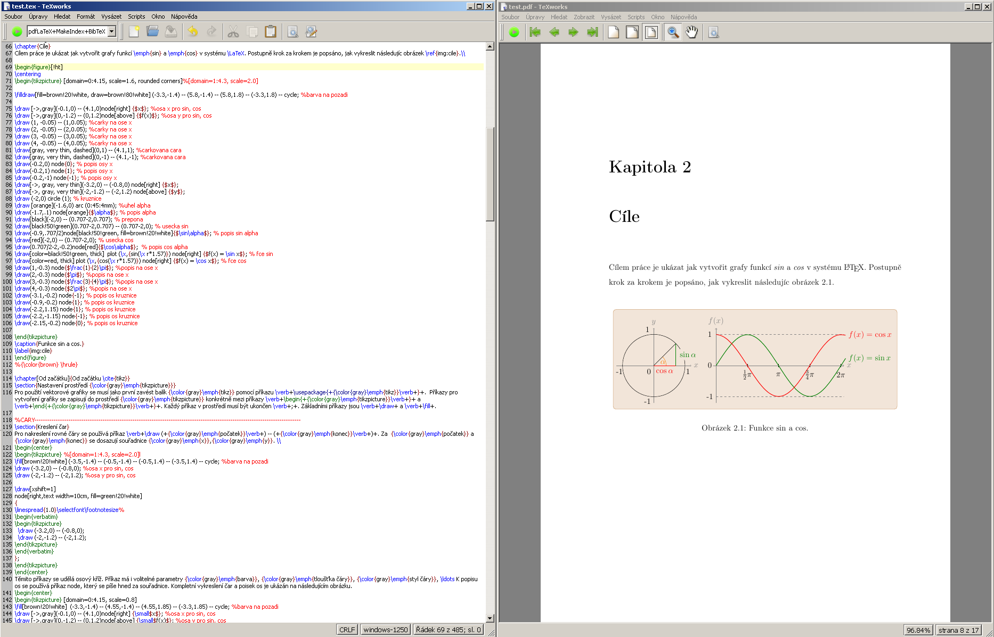Viewport: 994px width, 637px height.
Task: Run typeset from the PDF preview toolbar
Action: tap(514, 32)
